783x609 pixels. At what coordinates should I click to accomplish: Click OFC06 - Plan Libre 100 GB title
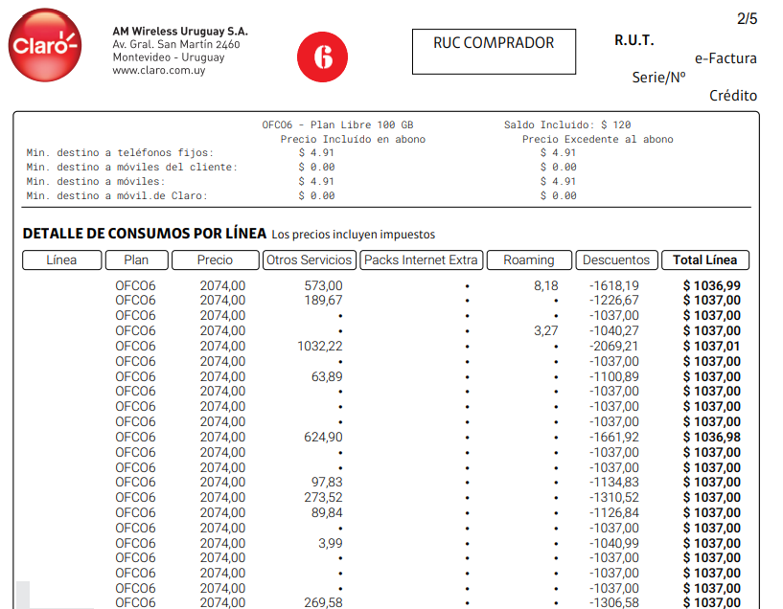(337, 124)
